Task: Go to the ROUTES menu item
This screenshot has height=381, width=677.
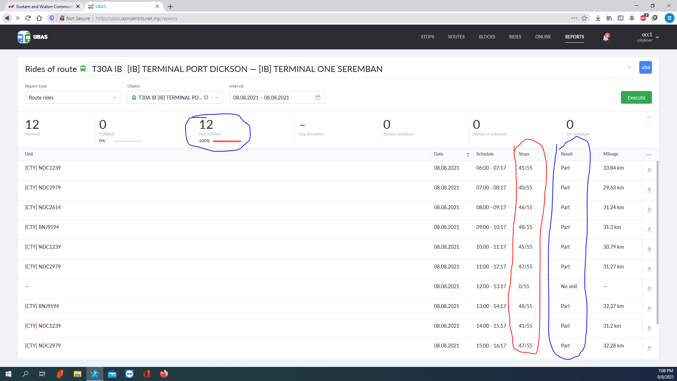Action: 456,37
